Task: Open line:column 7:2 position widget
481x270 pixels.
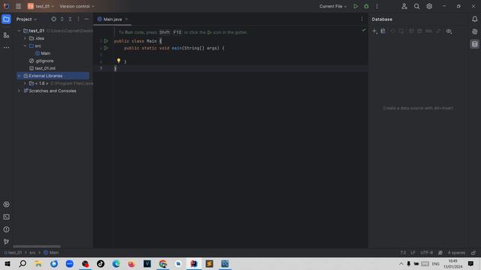Action: pos(403,253)
